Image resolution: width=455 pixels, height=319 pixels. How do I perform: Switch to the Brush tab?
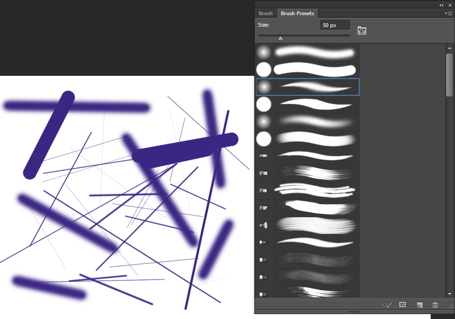pyautogui.click(x=266, y=13)
